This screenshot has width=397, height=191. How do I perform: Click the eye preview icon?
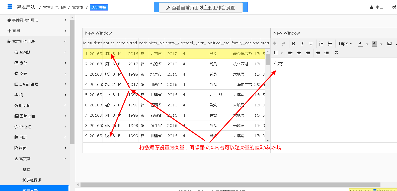pyautogui.click(x=337, y=53)
